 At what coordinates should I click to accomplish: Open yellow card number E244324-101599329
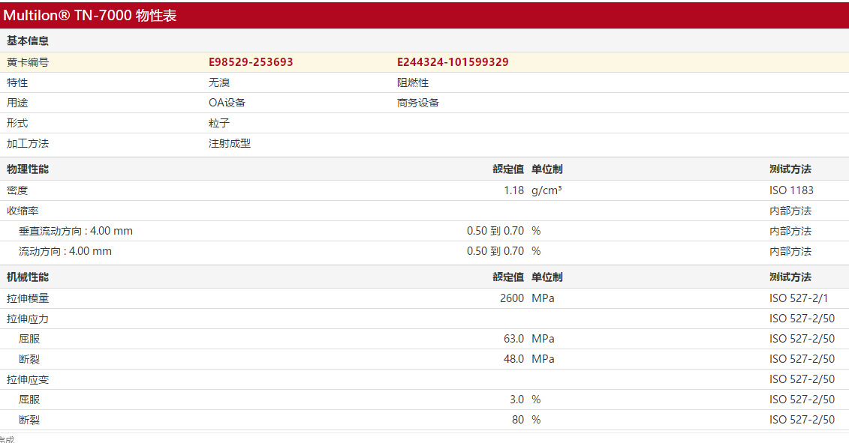tap(452, 61)
